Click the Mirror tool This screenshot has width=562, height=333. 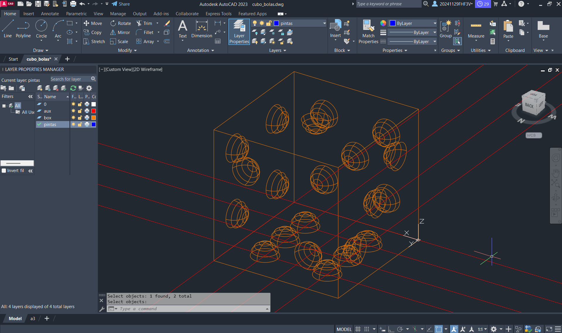tap(120, 33)
